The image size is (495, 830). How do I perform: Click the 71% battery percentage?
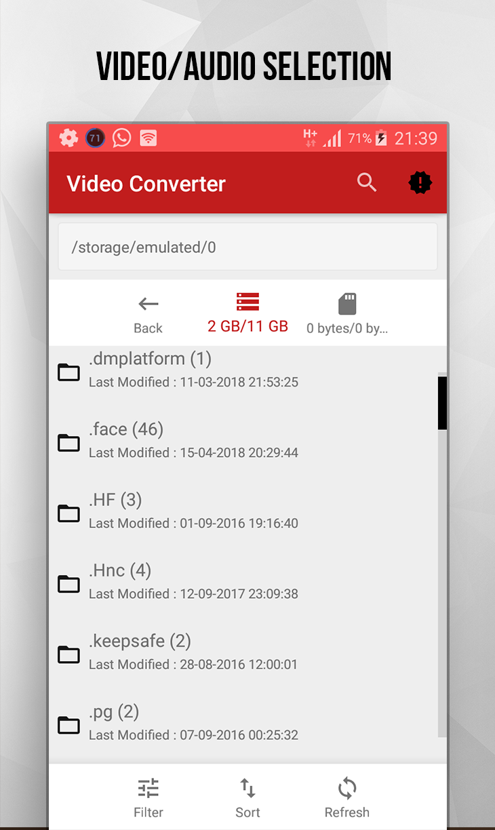pyautogui.click(x=359, y=138)
